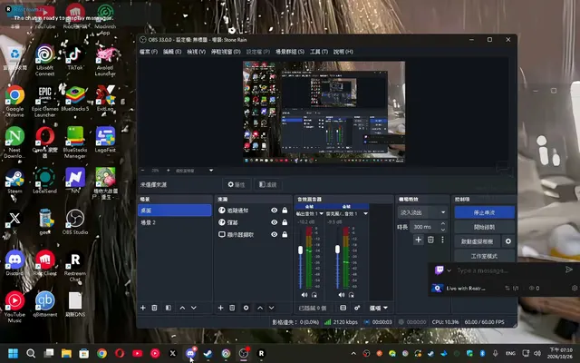The image size is (580, 363).
Task: Open the Docks menu in OBS
Action: [x=226, y=52]
